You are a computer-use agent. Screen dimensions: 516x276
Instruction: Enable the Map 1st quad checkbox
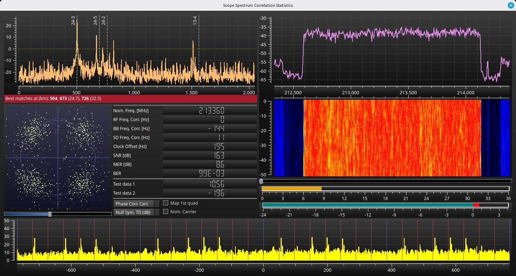coord(166,203)
